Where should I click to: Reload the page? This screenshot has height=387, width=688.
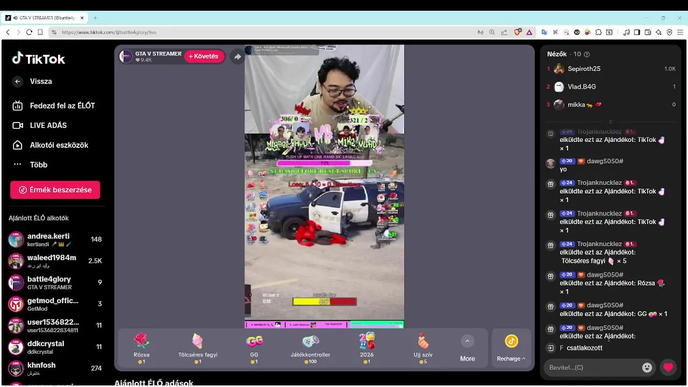tap(29, 32)
